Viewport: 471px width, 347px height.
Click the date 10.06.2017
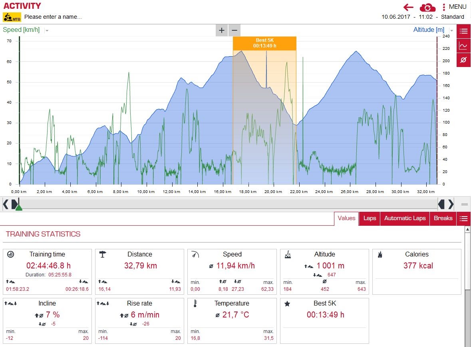[x=395, y=17]
